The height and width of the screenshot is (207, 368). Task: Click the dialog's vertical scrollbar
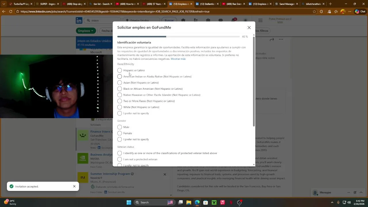tap(254, 81)
